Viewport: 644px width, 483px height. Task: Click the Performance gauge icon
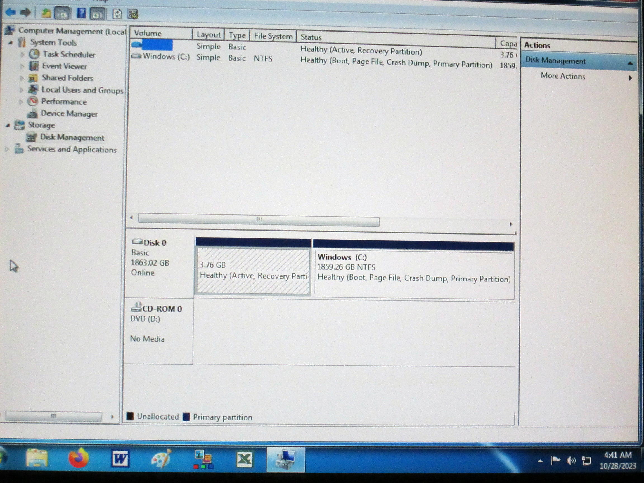coord(33,101)
